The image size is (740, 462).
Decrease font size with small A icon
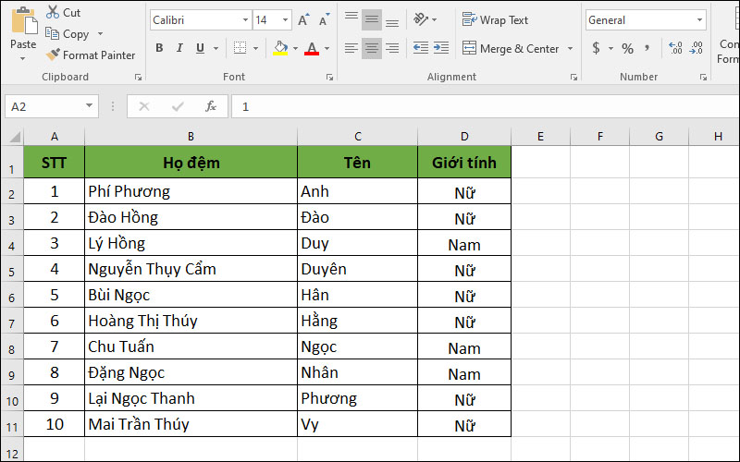(325, 20)
